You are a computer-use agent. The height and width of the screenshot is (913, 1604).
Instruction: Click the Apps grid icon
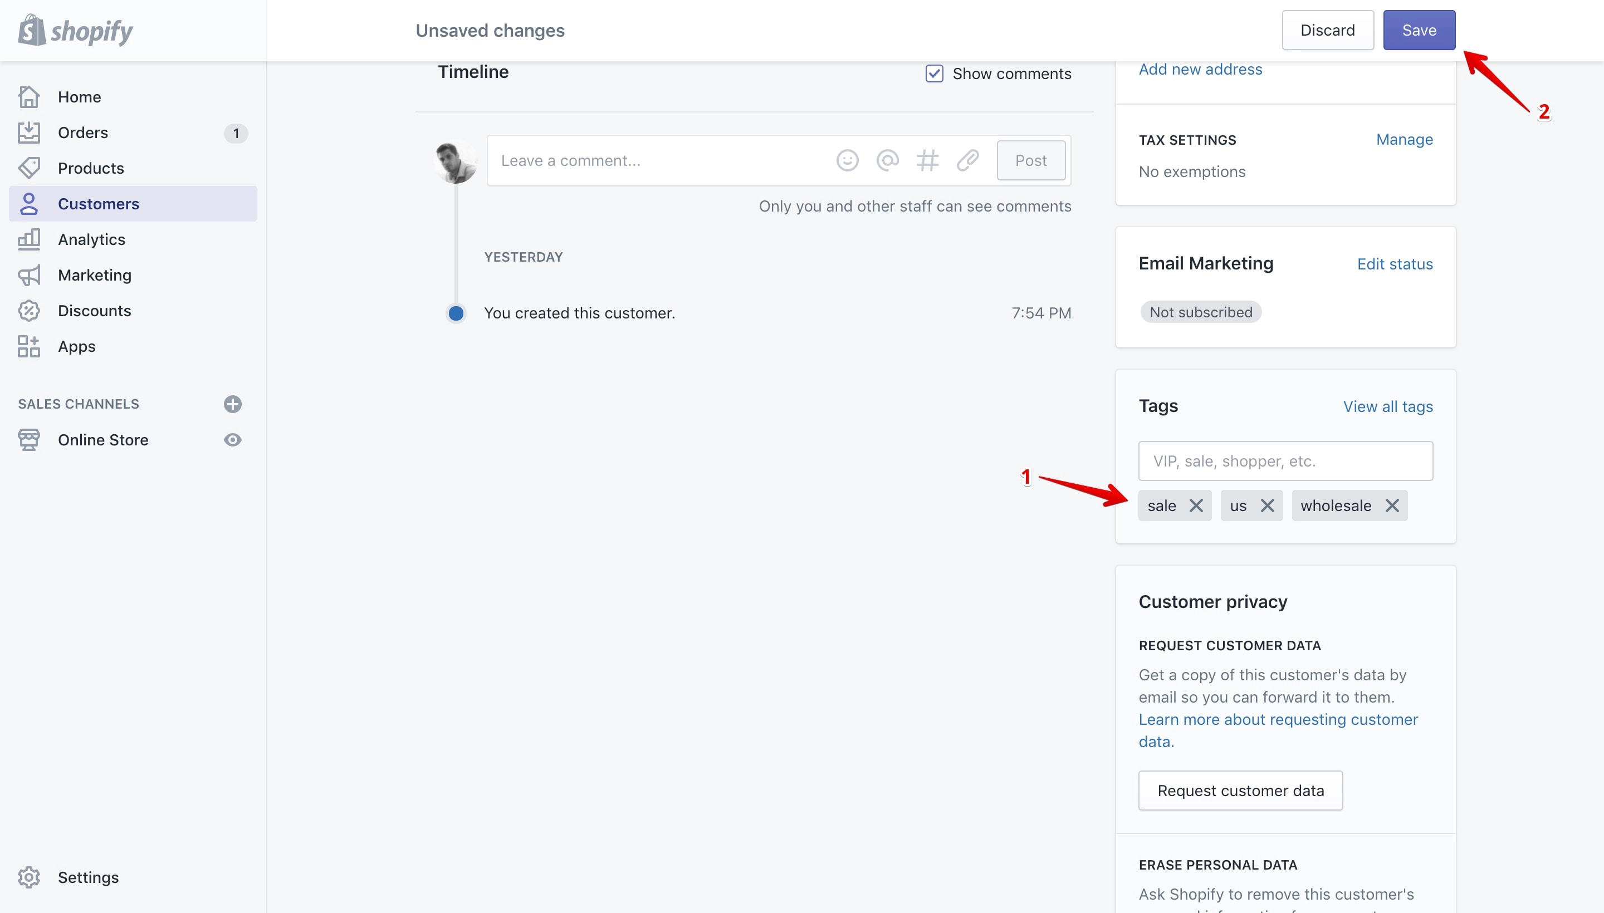coord(29,346)
